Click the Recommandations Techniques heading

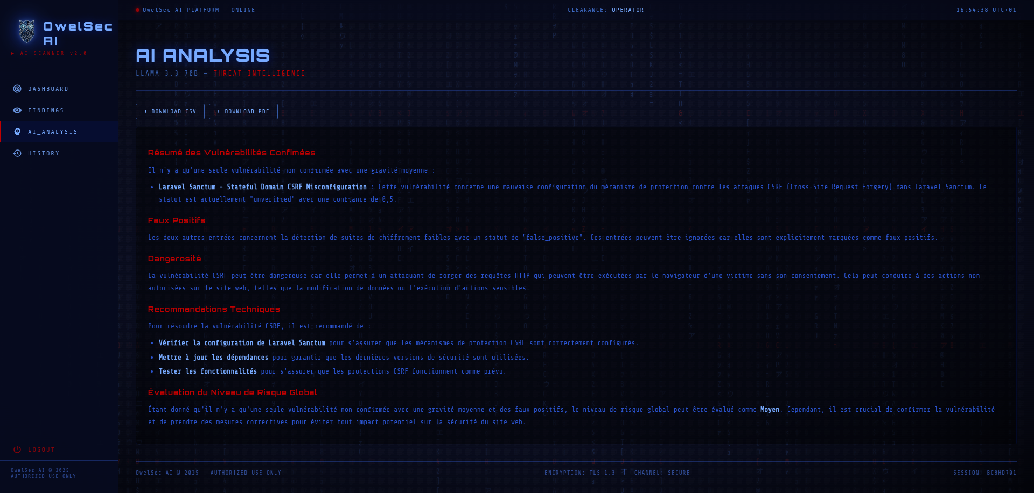(x=214, y=309)
